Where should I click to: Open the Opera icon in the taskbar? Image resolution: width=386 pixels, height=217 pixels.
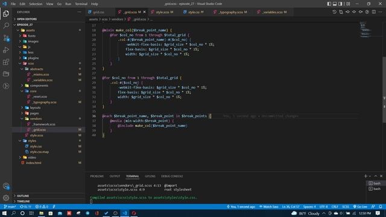(x=134, y=213)
